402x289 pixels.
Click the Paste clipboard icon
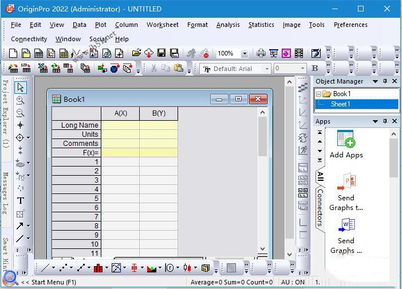179,68
